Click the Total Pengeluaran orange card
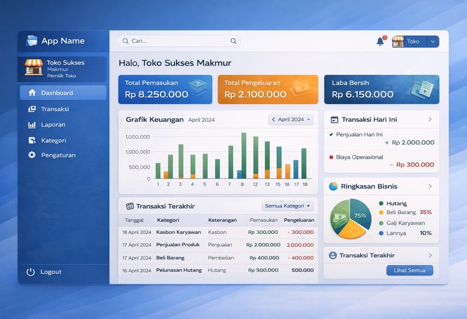Image resolution: width=467 pixels, height=319 pixels. [268, 89]
